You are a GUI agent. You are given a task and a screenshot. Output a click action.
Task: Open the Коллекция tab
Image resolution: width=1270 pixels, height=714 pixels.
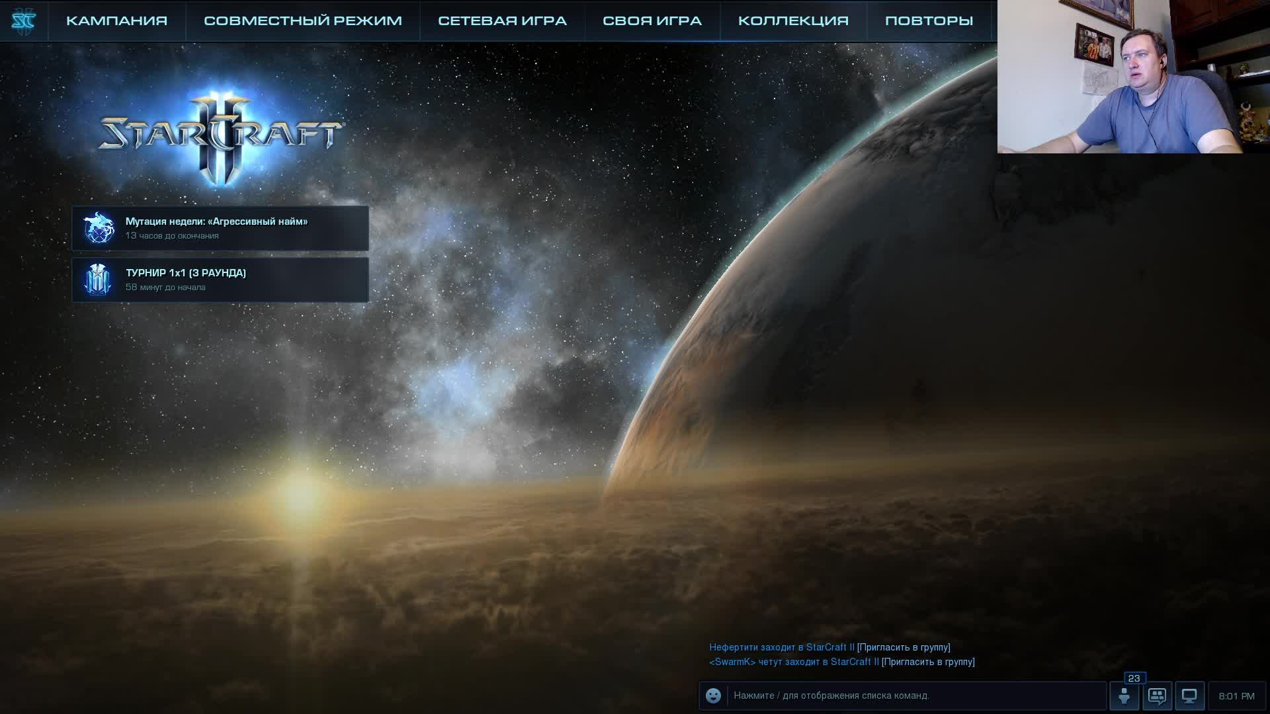pos(793,20)
